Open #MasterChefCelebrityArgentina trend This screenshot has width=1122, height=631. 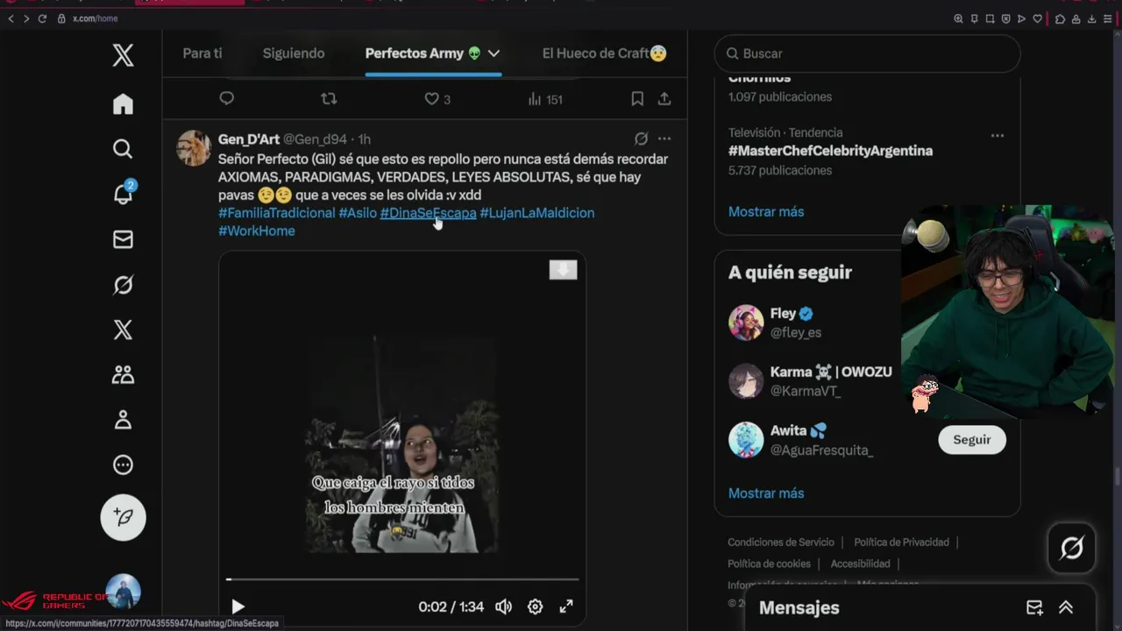tap(830, 151)
